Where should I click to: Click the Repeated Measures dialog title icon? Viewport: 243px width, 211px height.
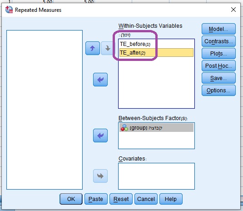9,10
